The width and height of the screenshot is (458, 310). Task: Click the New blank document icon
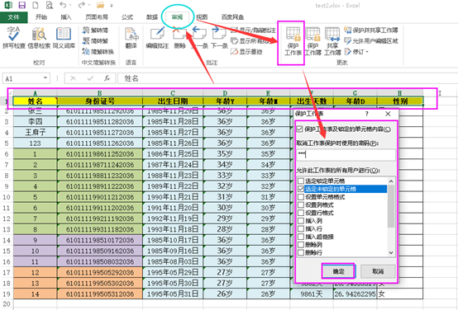click(x=36, y=5)
